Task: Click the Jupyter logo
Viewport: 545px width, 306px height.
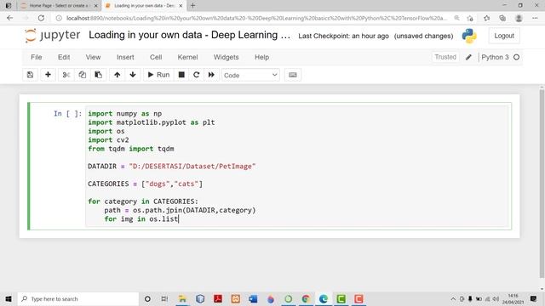Action: point(53,36)
